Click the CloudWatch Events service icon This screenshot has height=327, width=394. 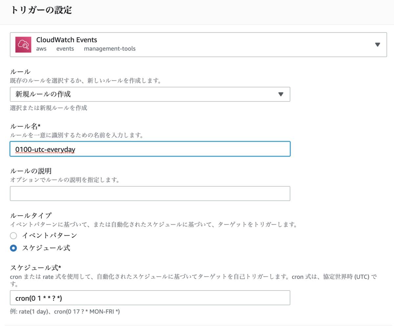pyautogui.click(x=23, y=44)
